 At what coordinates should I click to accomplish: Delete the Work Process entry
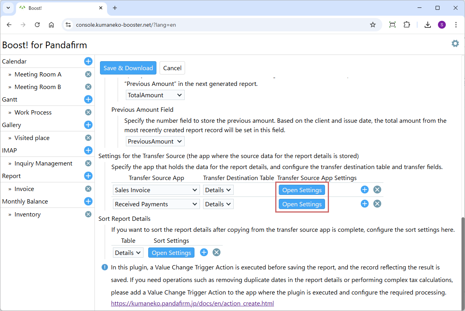[x=88, y=112]
